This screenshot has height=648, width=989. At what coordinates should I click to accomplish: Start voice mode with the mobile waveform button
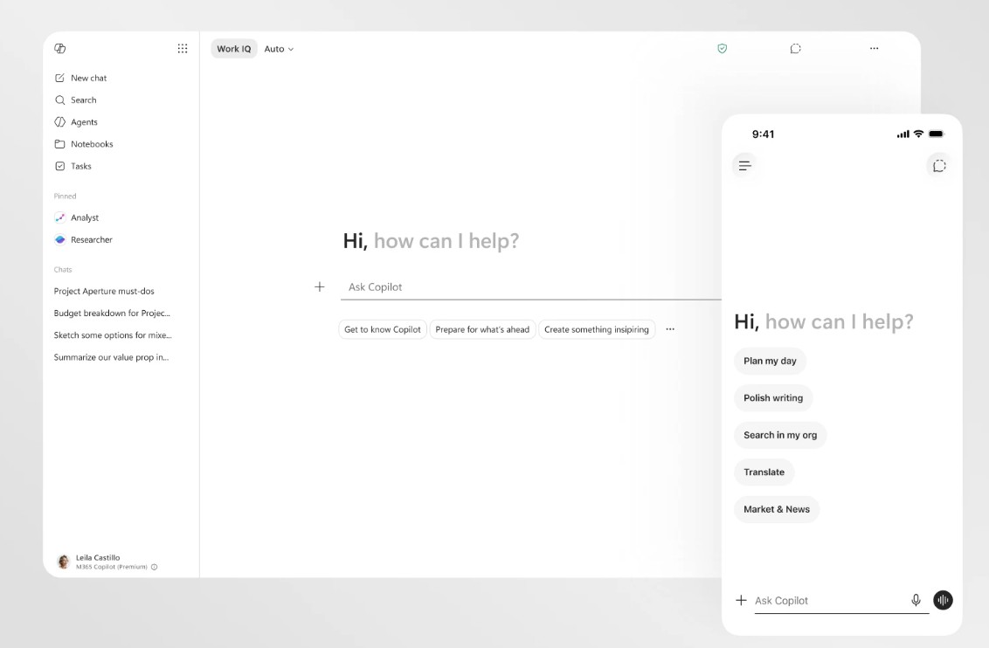[x=943, y=600]
